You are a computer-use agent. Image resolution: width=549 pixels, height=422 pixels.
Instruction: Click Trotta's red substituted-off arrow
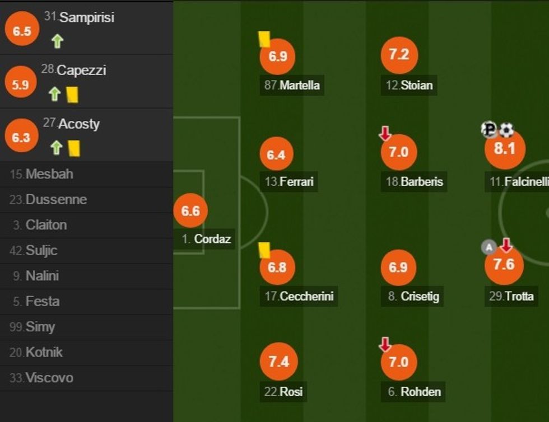pos(506,245)
